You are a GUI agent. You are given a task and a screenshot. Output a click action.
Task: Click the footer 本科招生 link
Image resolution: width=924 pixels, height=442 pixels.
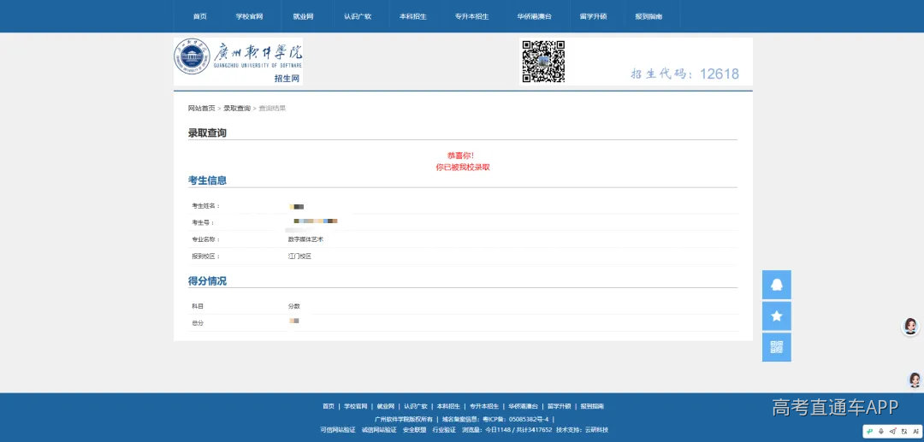point(448,406)
